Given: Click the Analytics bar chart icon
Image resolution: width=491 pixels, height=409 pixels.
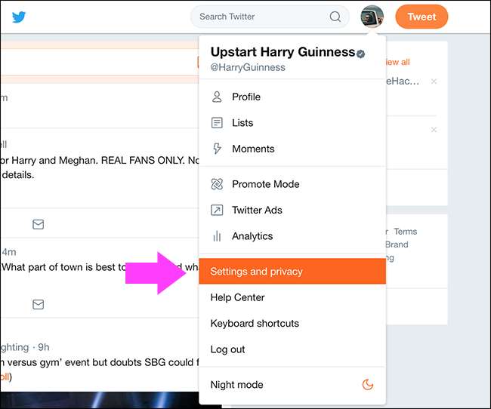Looking at the screenshot, I should click(x=218, y=236).
